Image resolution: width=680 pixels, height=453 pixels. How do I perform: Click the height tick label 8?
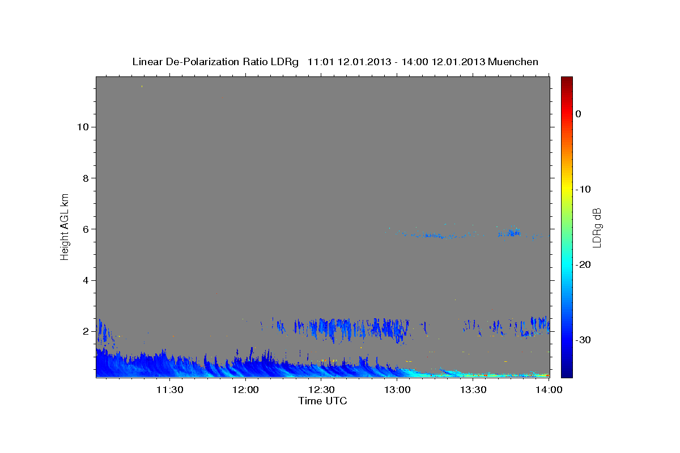click(86, 178)
